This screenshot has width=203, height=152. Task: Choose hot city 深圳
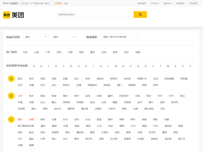[59, 52]
